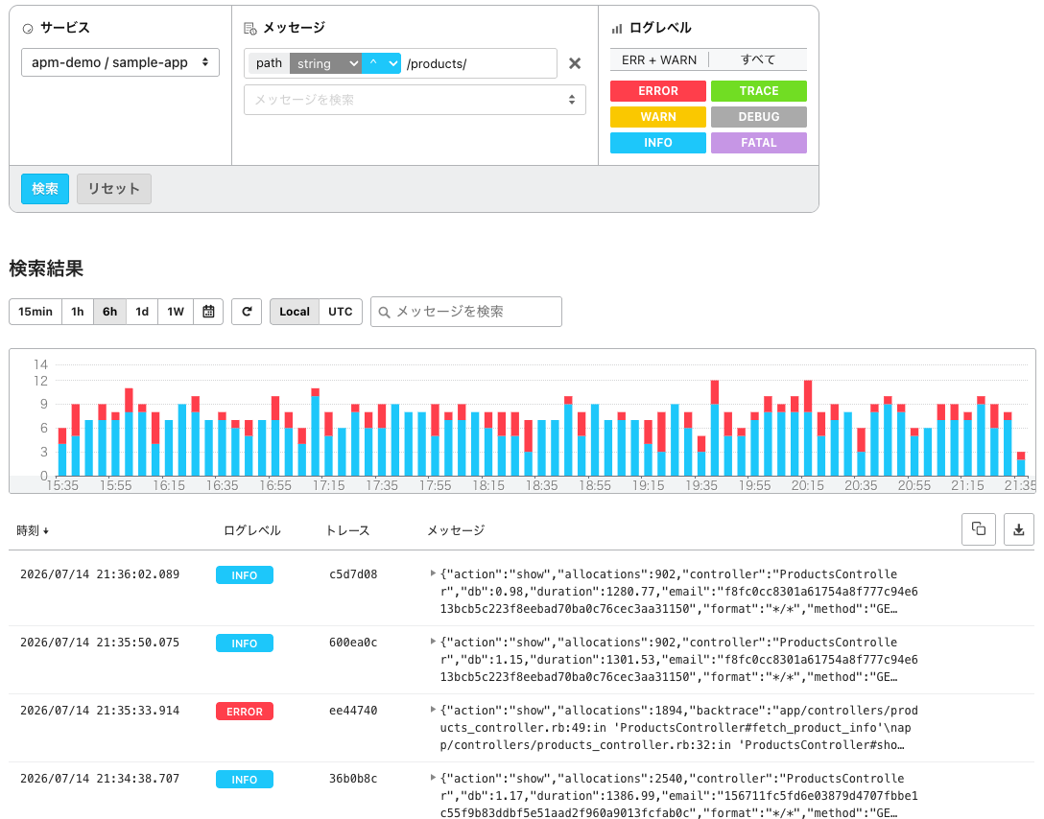Select the 15min time range
1044x819 pixels.
36,312
